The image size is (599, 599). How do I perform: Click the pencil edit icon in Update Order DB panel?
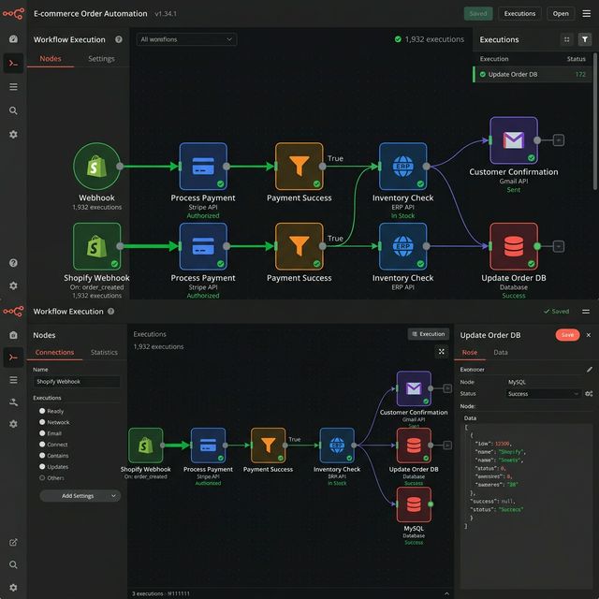point(589,370)
